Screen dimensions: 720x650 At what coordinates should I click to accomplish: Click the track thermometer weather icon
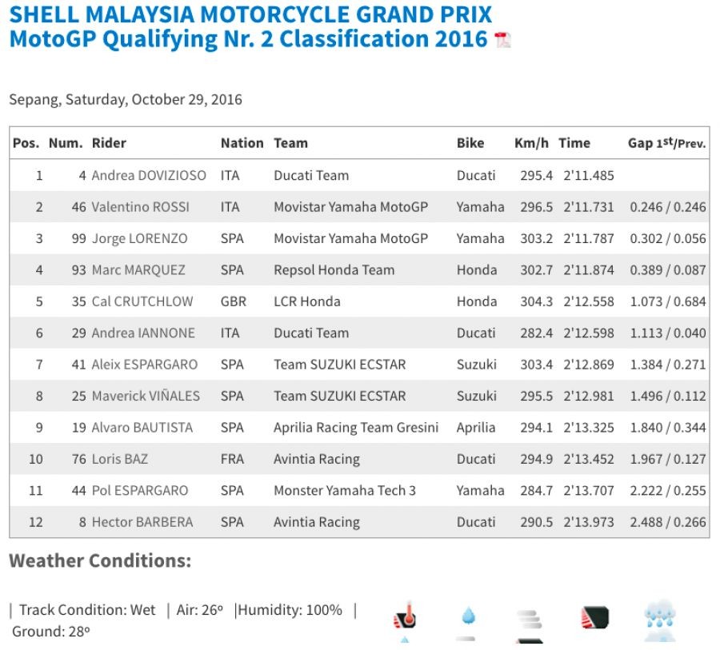click(405, 616)
